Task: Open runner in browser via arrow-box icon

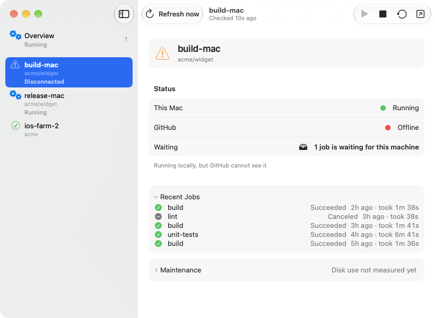Action: click(x=420, y=14)
